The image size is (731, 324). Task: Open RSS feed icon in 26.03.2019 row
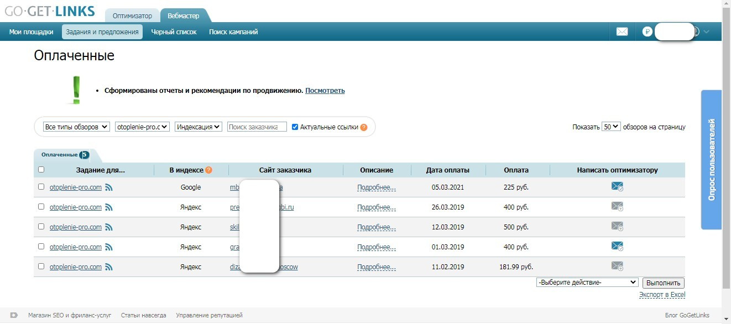[x=109, y=207]
